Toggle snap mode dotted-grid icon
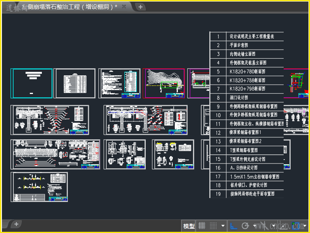The width and height of the screenshot is (310, 233). pyautogui.click(x=213, y=226)
